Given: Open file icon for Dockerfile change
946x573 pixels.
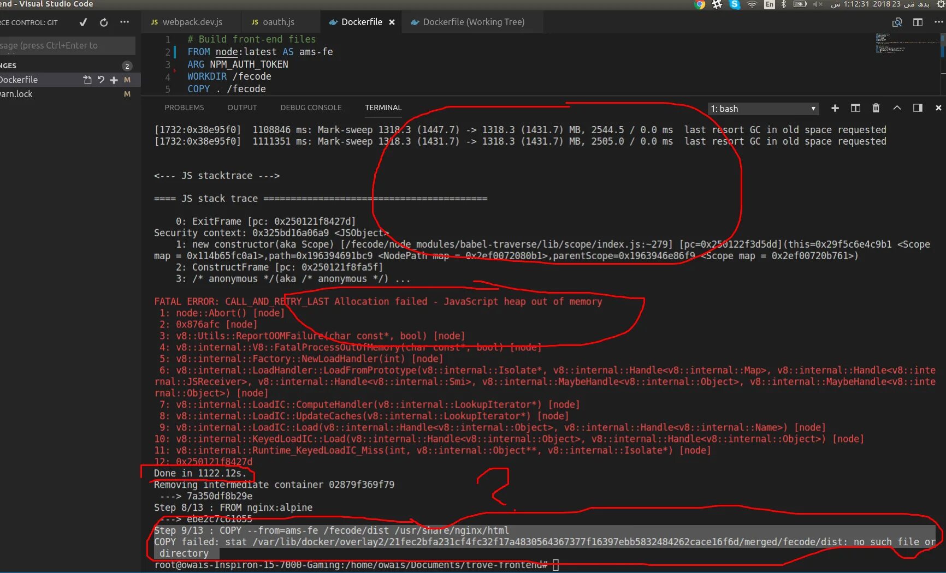Looking at the screenshot, I should pos(87,80).
